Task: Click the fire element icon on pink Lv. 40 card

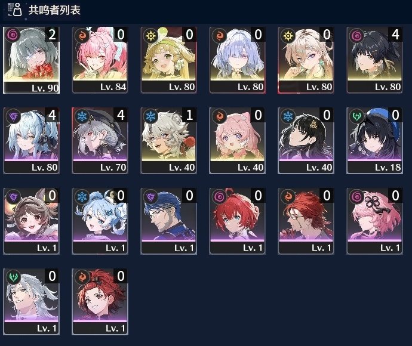Action: (x=219, y=116)
